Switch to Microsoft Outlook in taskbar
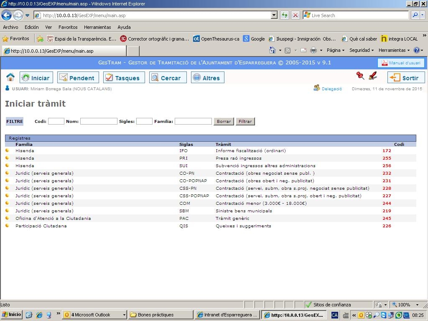428x321 pixels. (94, 315)
